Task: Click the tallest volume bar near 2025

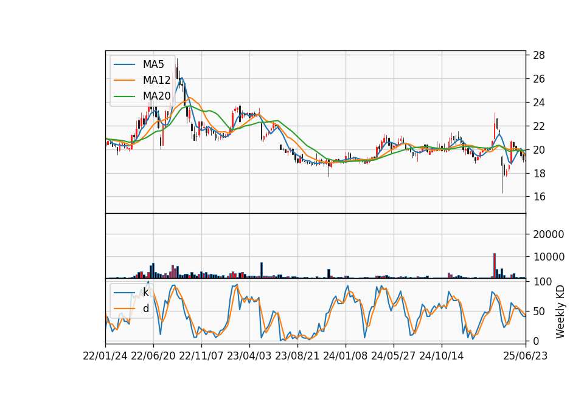Action: click(x=495, y=265)
